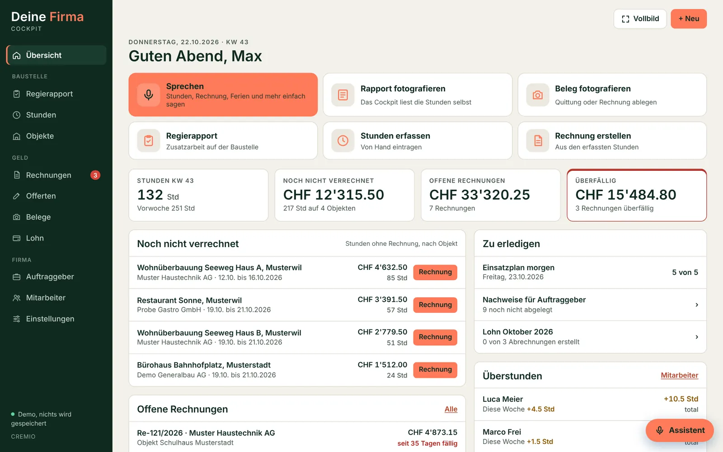Expand Nachweise für Auftraggeber chevron
Viewport: 723px width, 452px height.
tap(697, 305)
